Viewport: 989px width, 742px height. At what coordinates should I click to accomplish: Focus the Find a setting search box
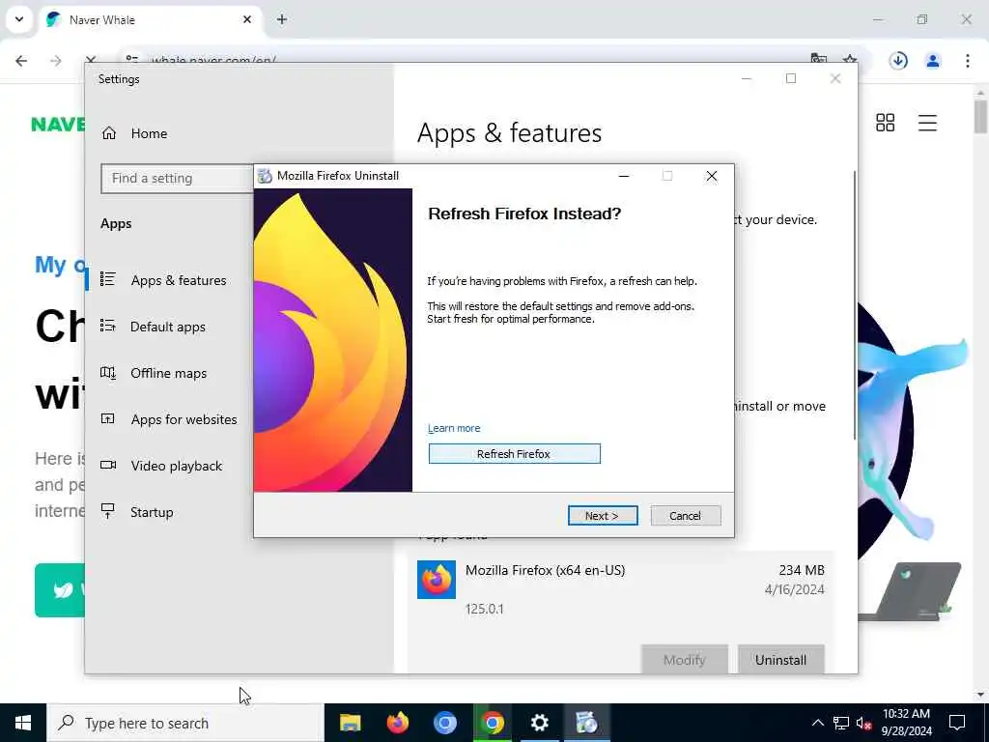tap(178, 179)
